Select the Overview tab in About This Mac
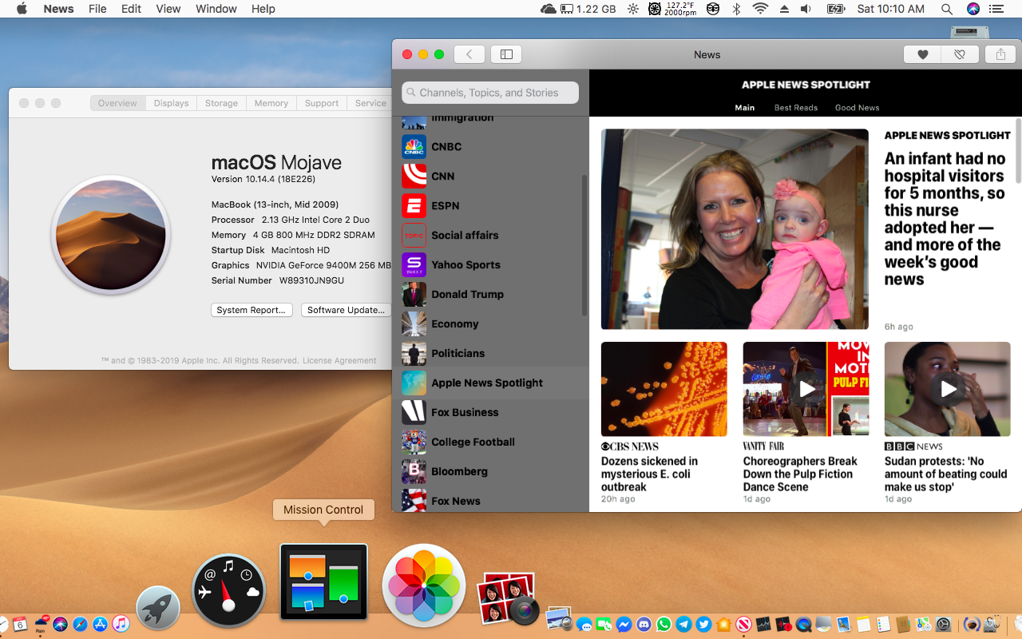This screenshot has width=1022, height=639. [x=117, y=103]
